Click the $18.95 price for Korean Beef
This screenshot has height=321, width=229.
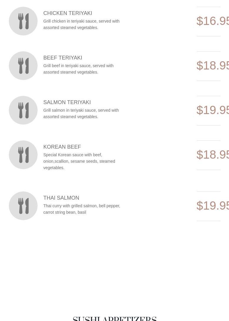coord(213,155)
